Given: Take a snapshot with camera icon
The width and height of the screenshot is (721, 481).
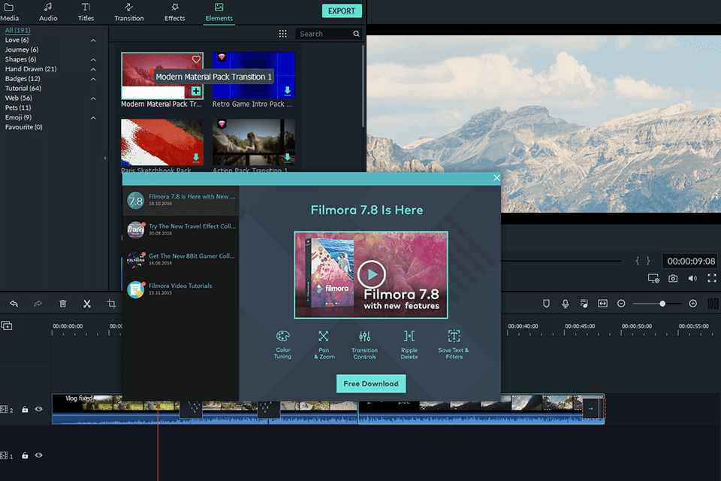Looking at the screenshot, I should pyautogui.click(x=673, y=279).
